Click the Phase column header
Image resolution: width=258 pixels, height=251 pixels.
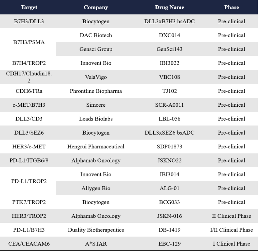[x=231, y=7]
